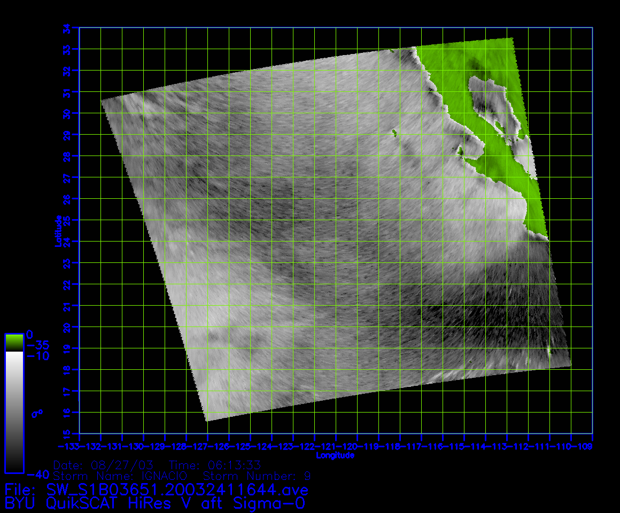The image size is (620, 513).
Task: Click the green segment of the color bar
Action: pyautogui.click(x=14, y=342)
